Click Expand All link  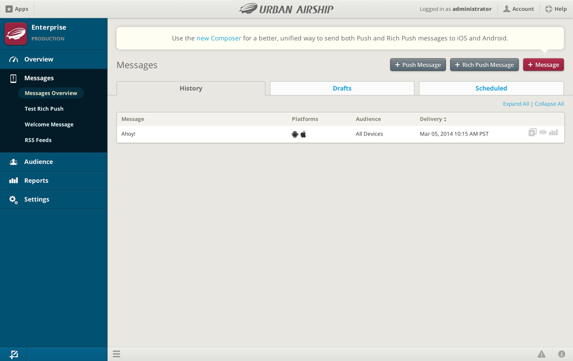pos(516,104)
